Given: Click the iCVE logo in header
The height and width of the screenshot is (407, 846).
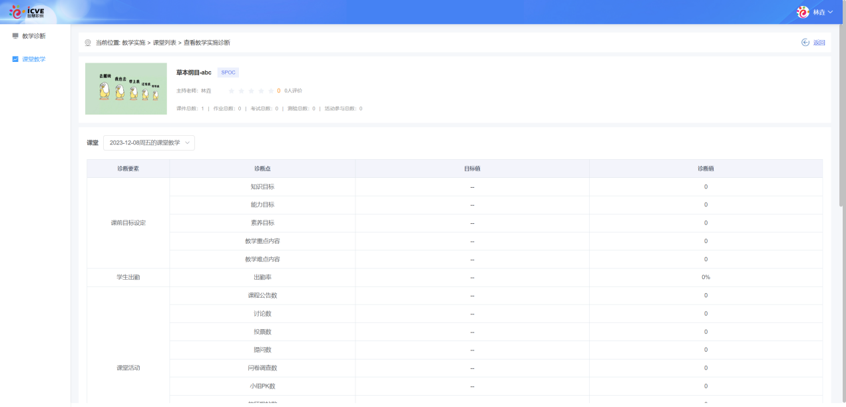Looking at the screenshot, I should pos(27,11).
